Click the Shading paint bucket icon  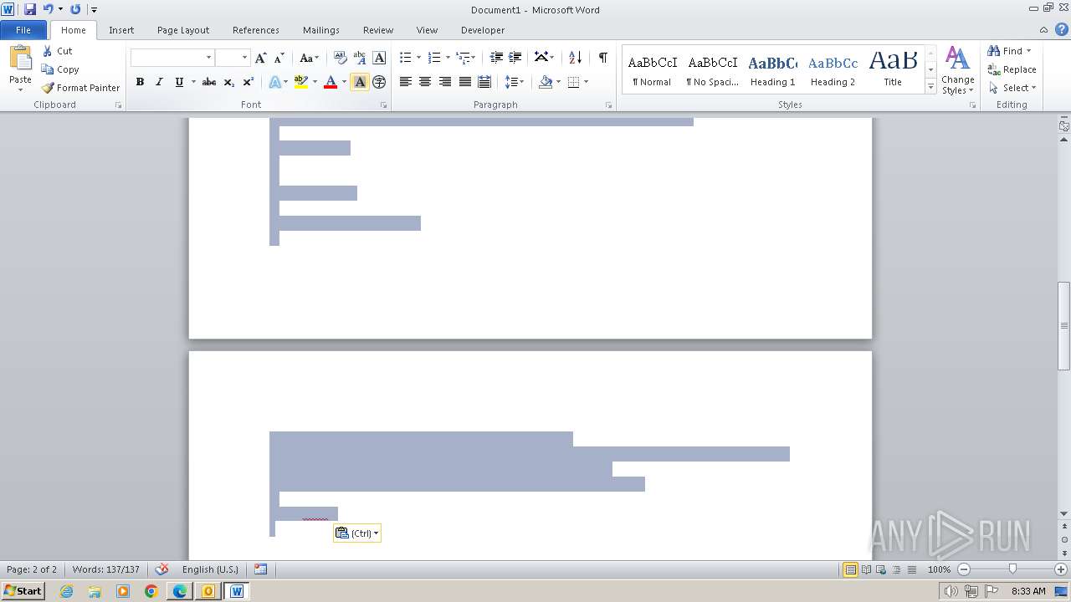(546, 82)
